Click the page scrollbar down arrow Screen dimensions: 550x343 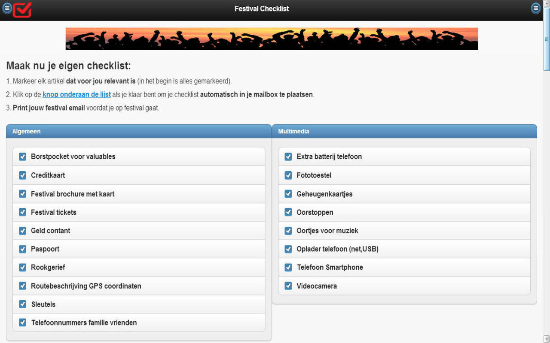(547, 339)
